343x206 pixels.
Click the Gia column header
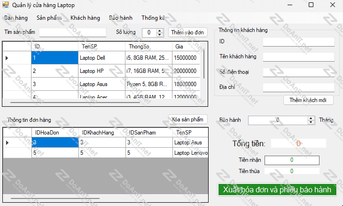[x=186, y=47]
